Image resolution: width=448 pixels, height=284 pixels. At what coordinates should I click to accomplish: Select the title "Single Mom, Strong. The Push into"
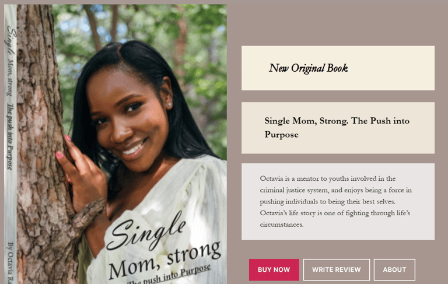(x=337, y=121)
